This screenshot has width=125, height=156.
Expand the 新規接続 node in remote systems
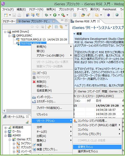click(x=6, y=128)
